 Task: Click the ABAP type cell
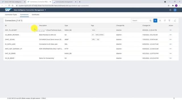coord(67,39)
